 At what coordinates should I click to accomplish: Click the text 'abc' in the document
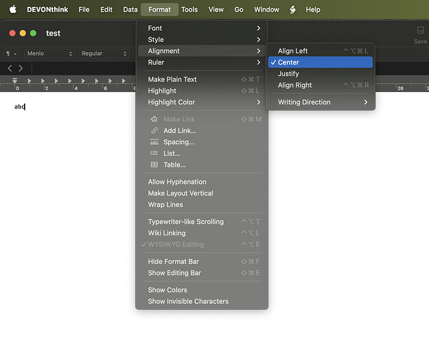(20, 107)
